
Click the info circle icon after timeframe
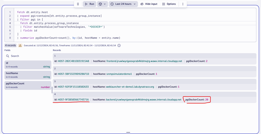(x=119, y=45)
